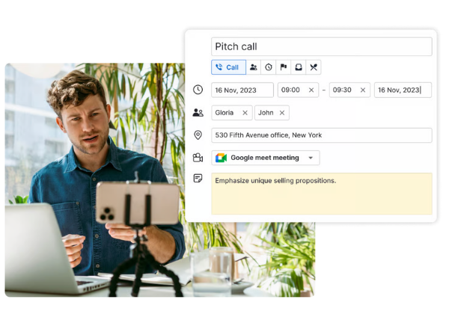
Task: Select the Meeting activity type icon
Action: tap(254, 67)
